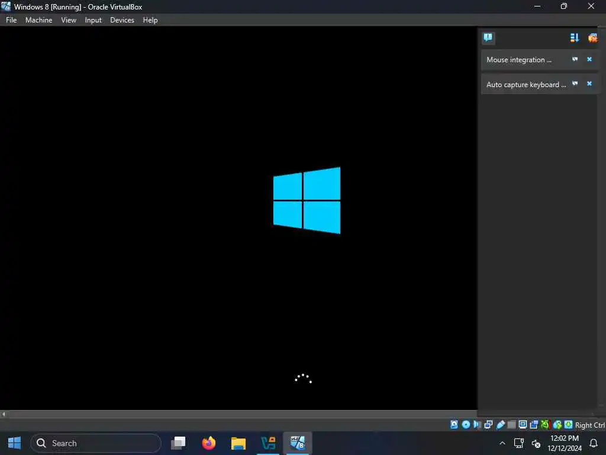Dismiss the Auto capture keyboard notification
Screen dimensions: 606x455
tap(589, 84)
